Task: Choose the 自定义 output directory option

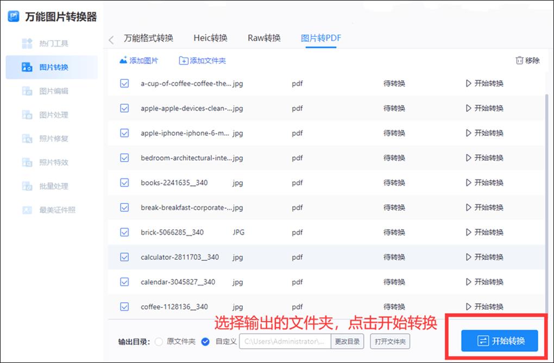Action: tap(205, 342)
